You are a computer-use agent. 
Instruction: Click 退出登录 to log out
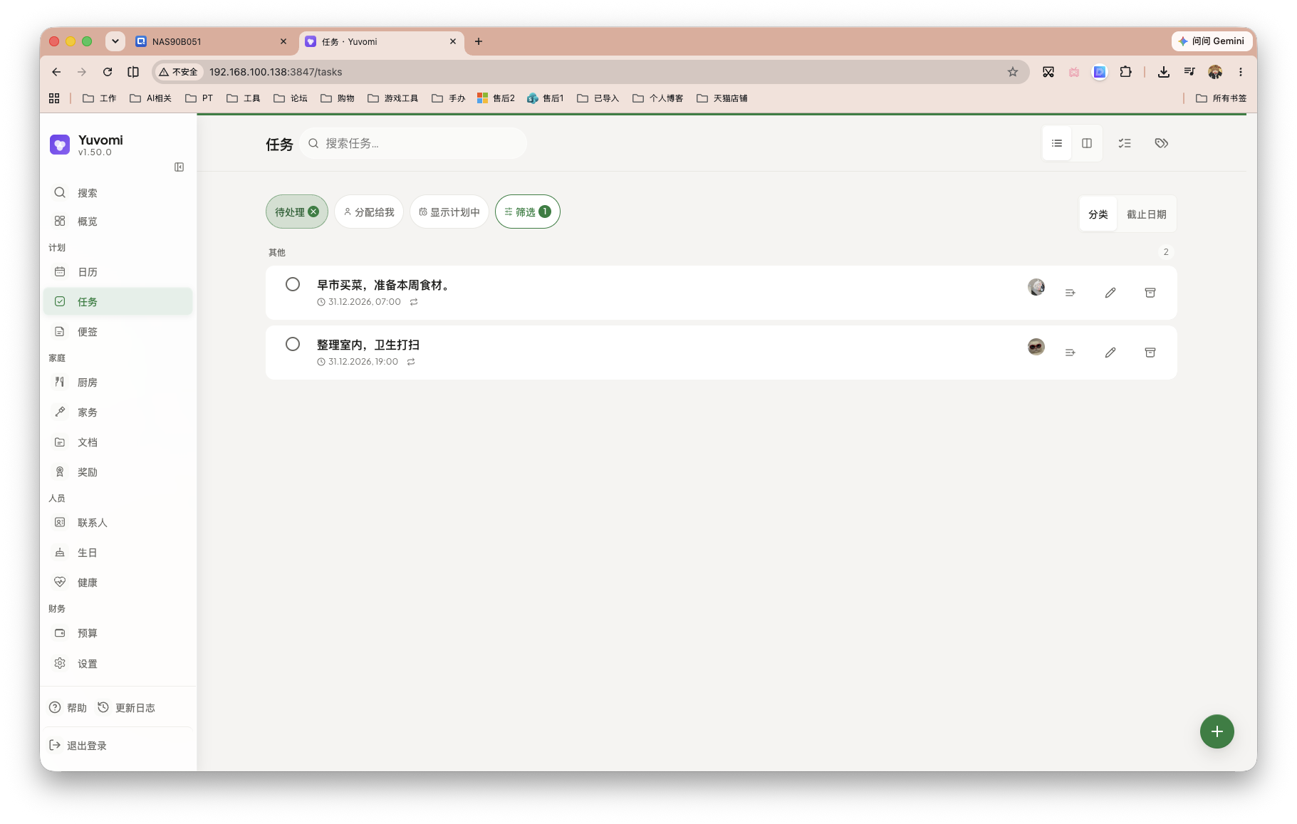click(x=78, y=746)
